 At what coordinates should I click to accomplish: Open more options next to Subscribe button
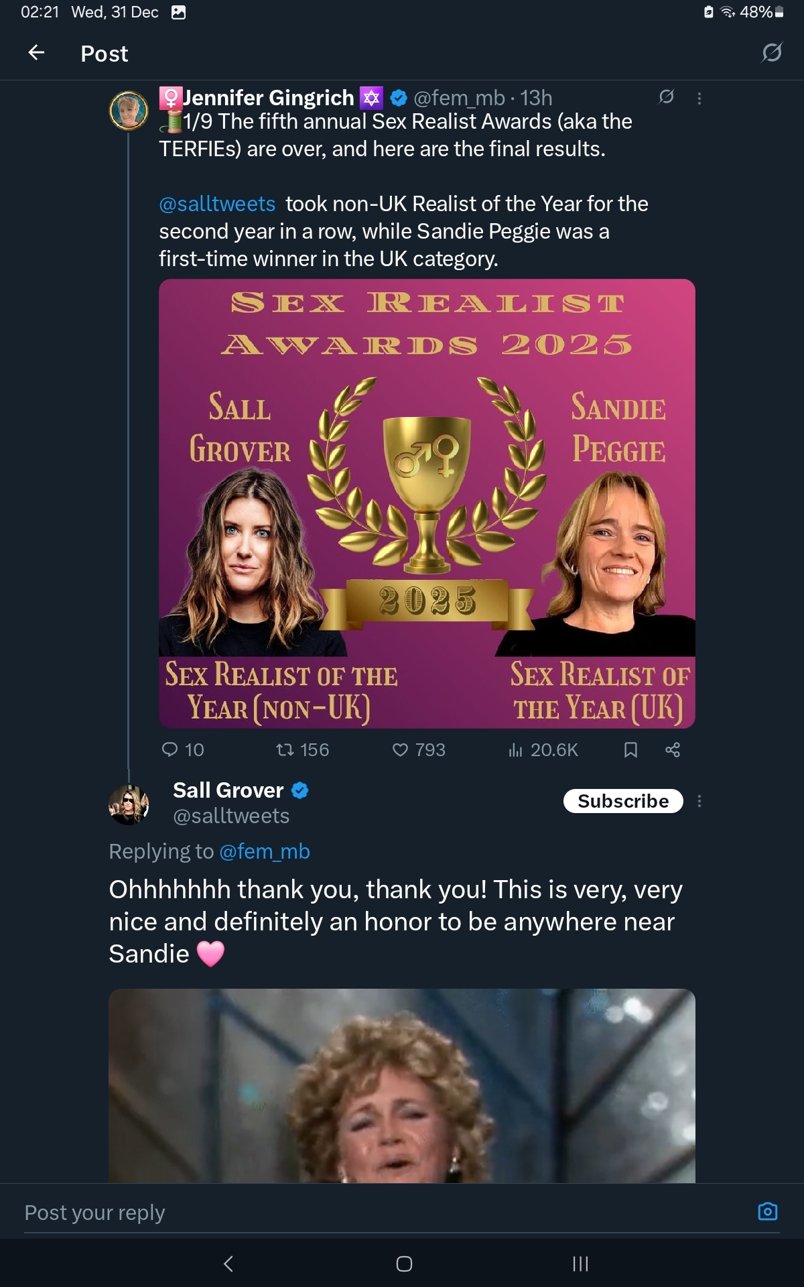(x=699, y=801)
